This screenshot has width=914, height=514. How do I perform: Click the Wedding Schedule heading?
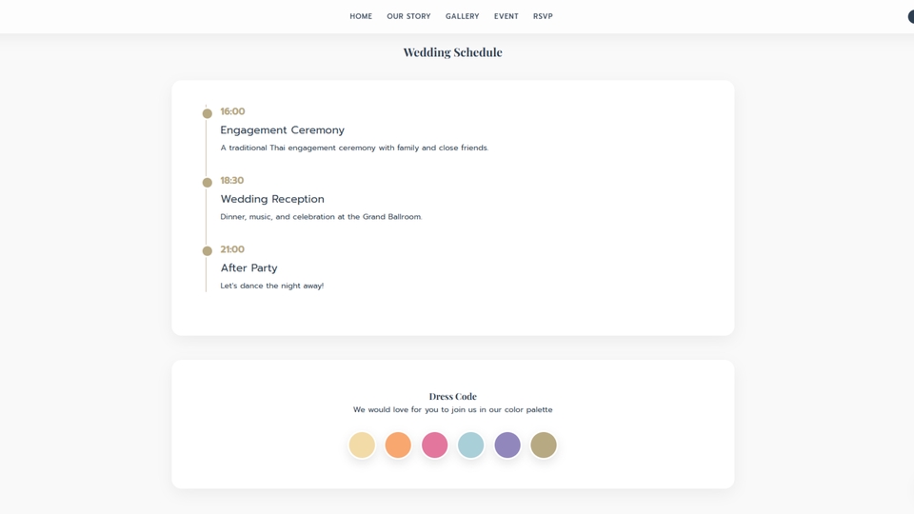(x=452, y=52)
